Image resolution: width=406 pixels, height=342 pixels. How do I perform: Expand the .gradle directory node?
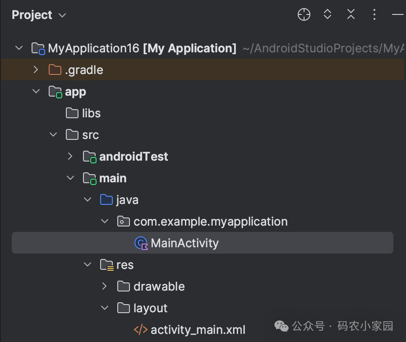point(36,69)
